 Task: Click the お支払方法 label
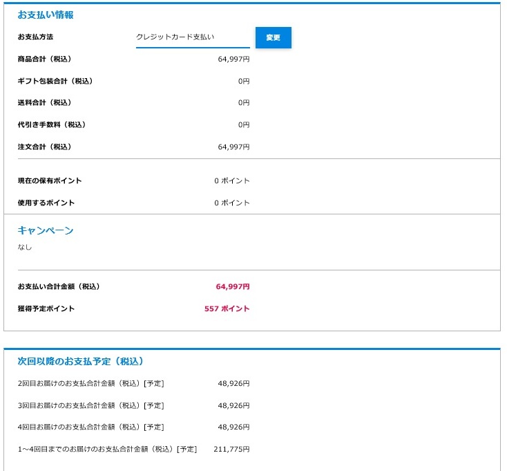35,37
